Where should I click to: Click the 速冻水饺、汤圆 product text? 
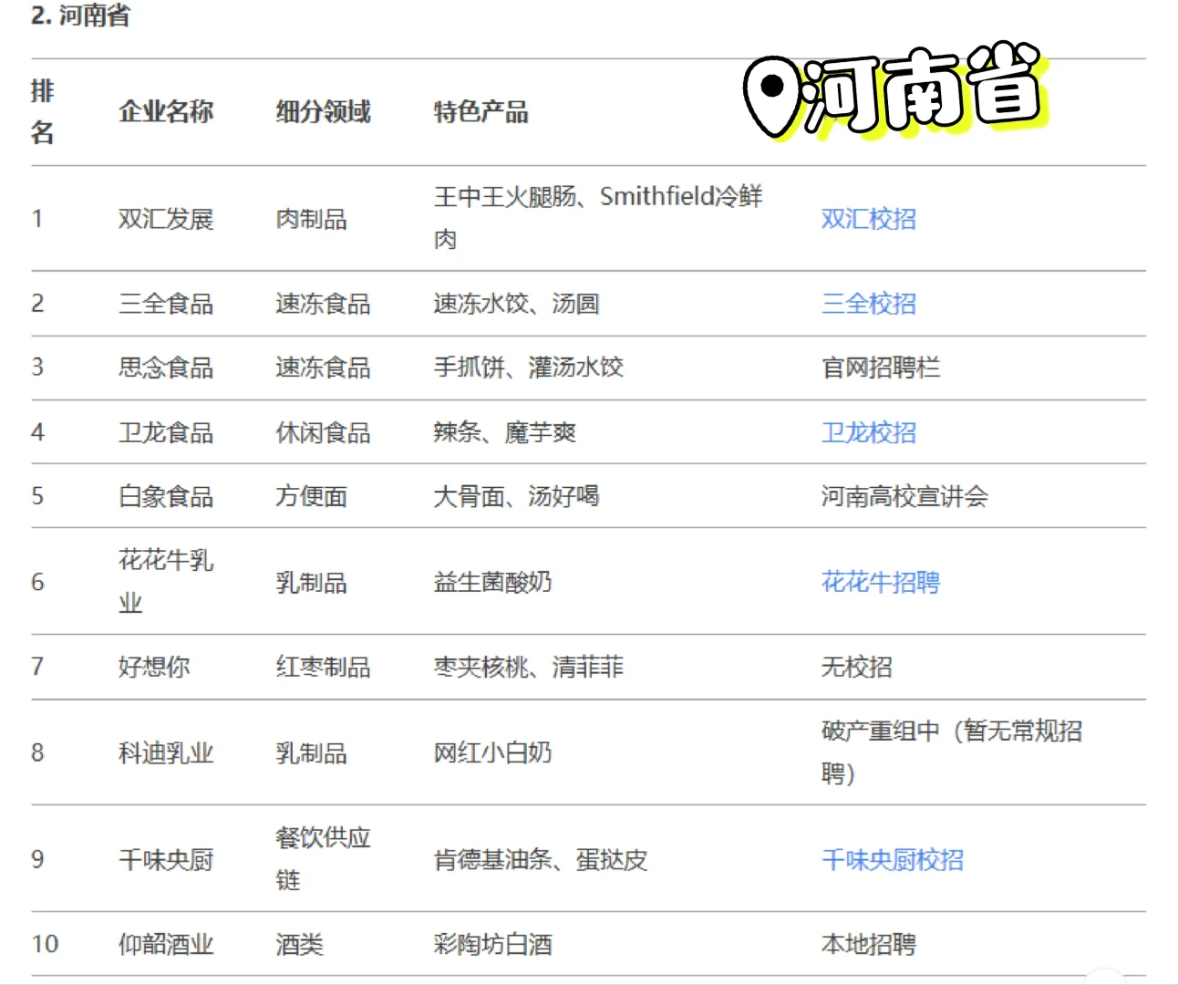coord(516,304)
